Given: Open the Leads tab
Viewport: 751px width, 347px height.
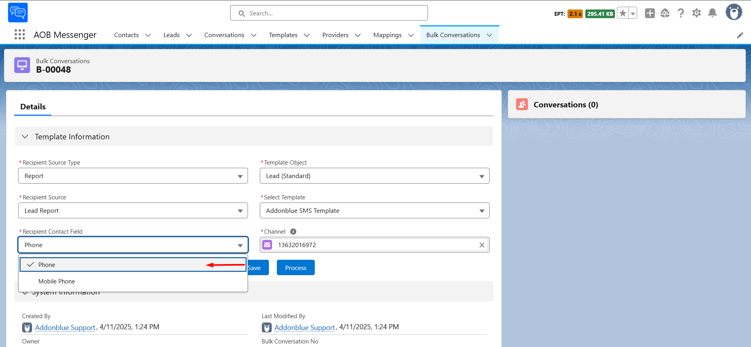Looking at the screenshot, I should point(171,35).
